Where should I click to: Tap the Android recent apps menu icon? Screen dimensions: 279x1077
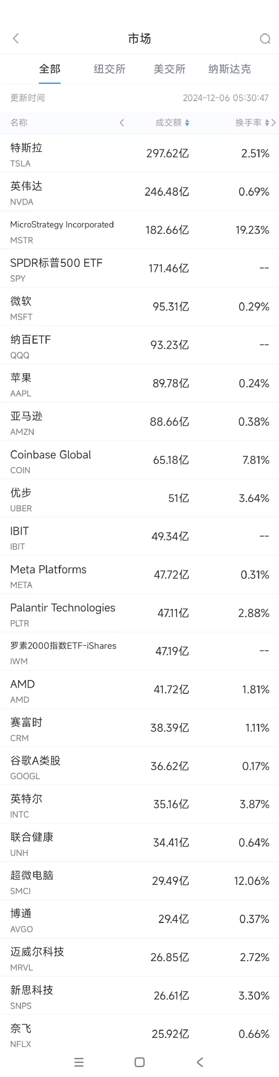(79, 1062)
